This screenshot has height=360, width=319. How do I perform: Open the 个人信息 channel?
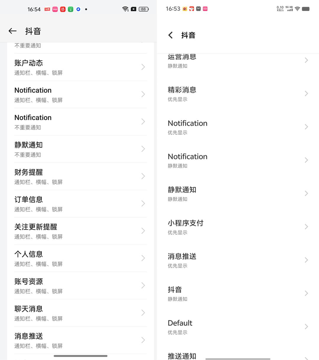point(81,258)
